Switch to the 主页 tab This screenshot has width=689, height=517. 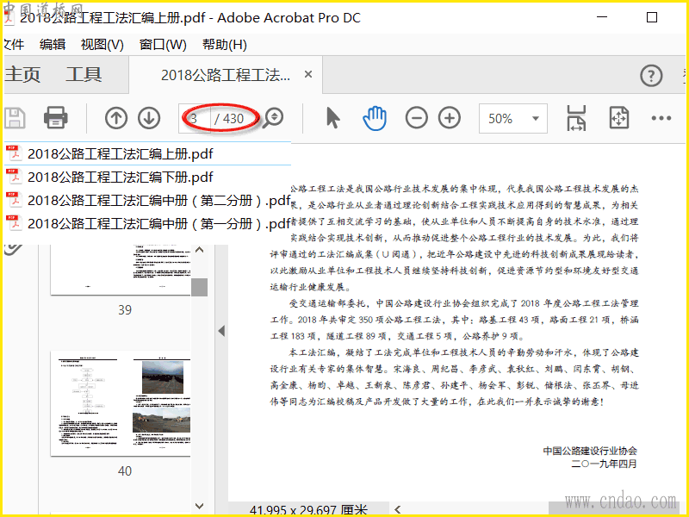click(22, 75)
